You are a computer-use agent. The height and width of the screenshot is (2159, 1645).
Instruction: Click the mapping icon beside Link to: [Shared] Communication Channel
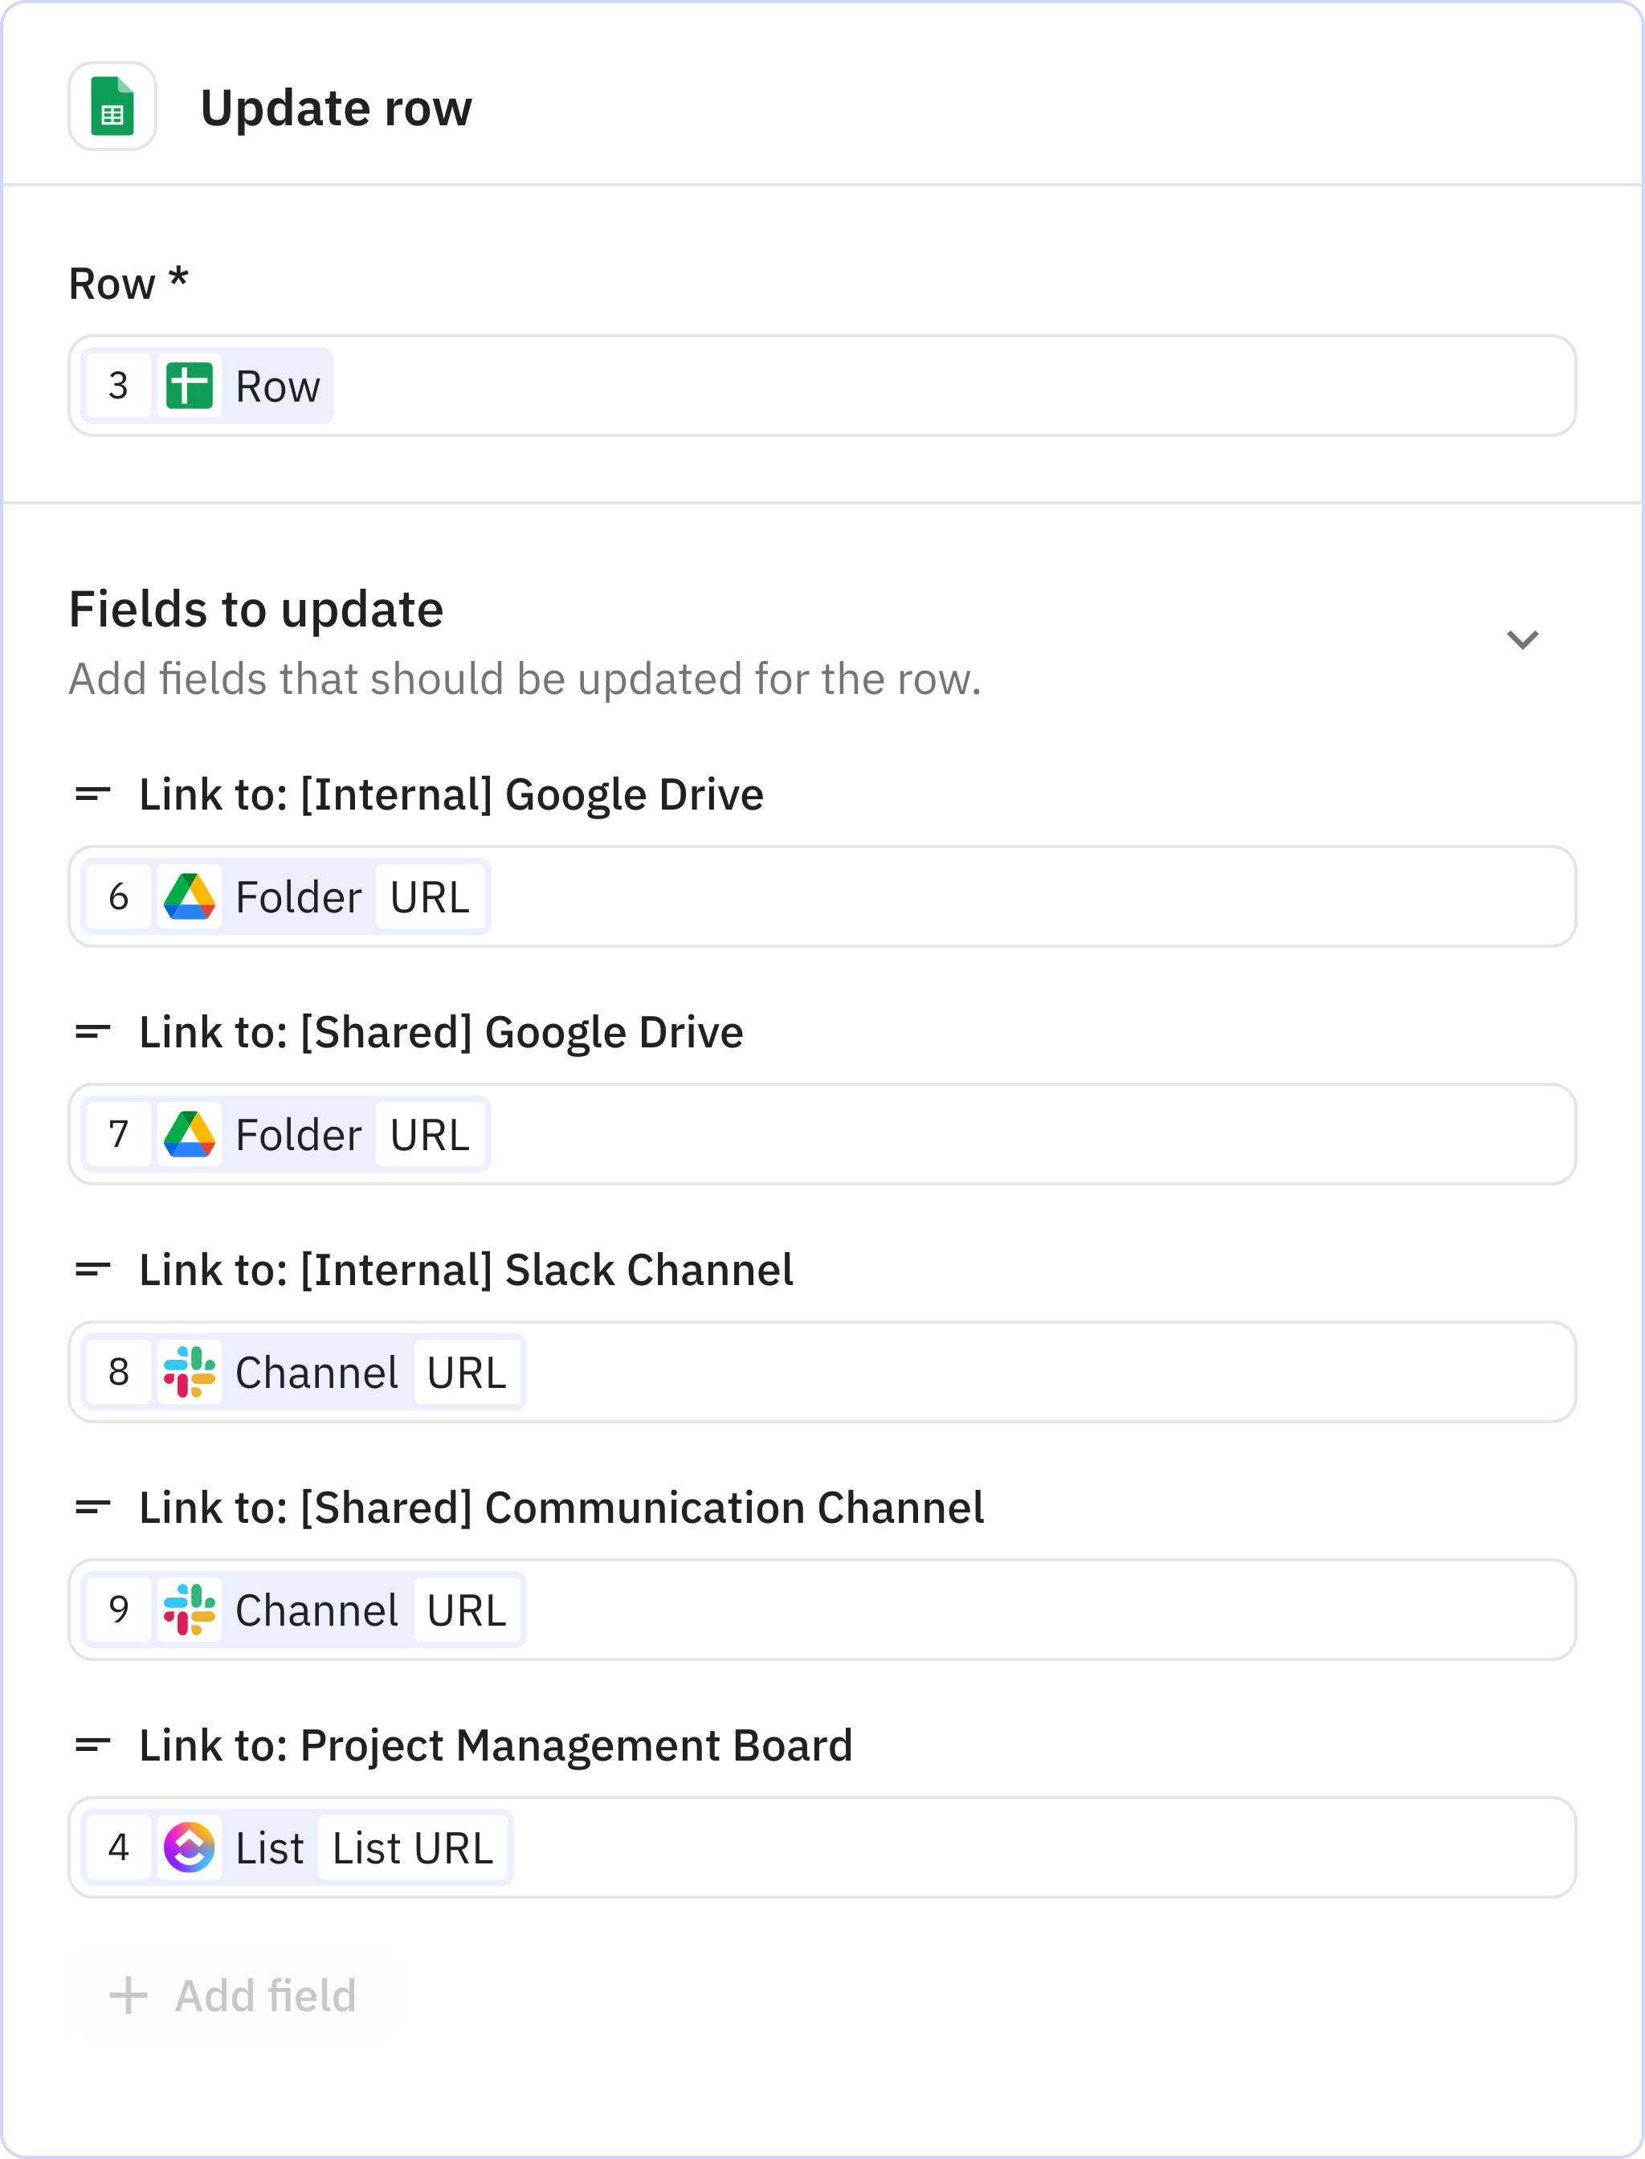(x=93, y=1508)
